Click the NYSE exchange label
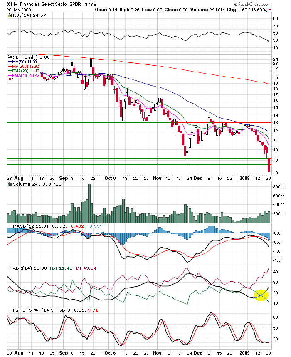Screen dimensions: 291x357 pos(90,4)
